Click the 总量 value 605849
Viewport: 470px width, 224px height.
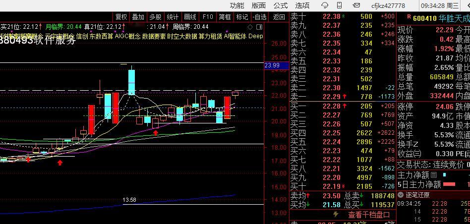tap(442, 77)
